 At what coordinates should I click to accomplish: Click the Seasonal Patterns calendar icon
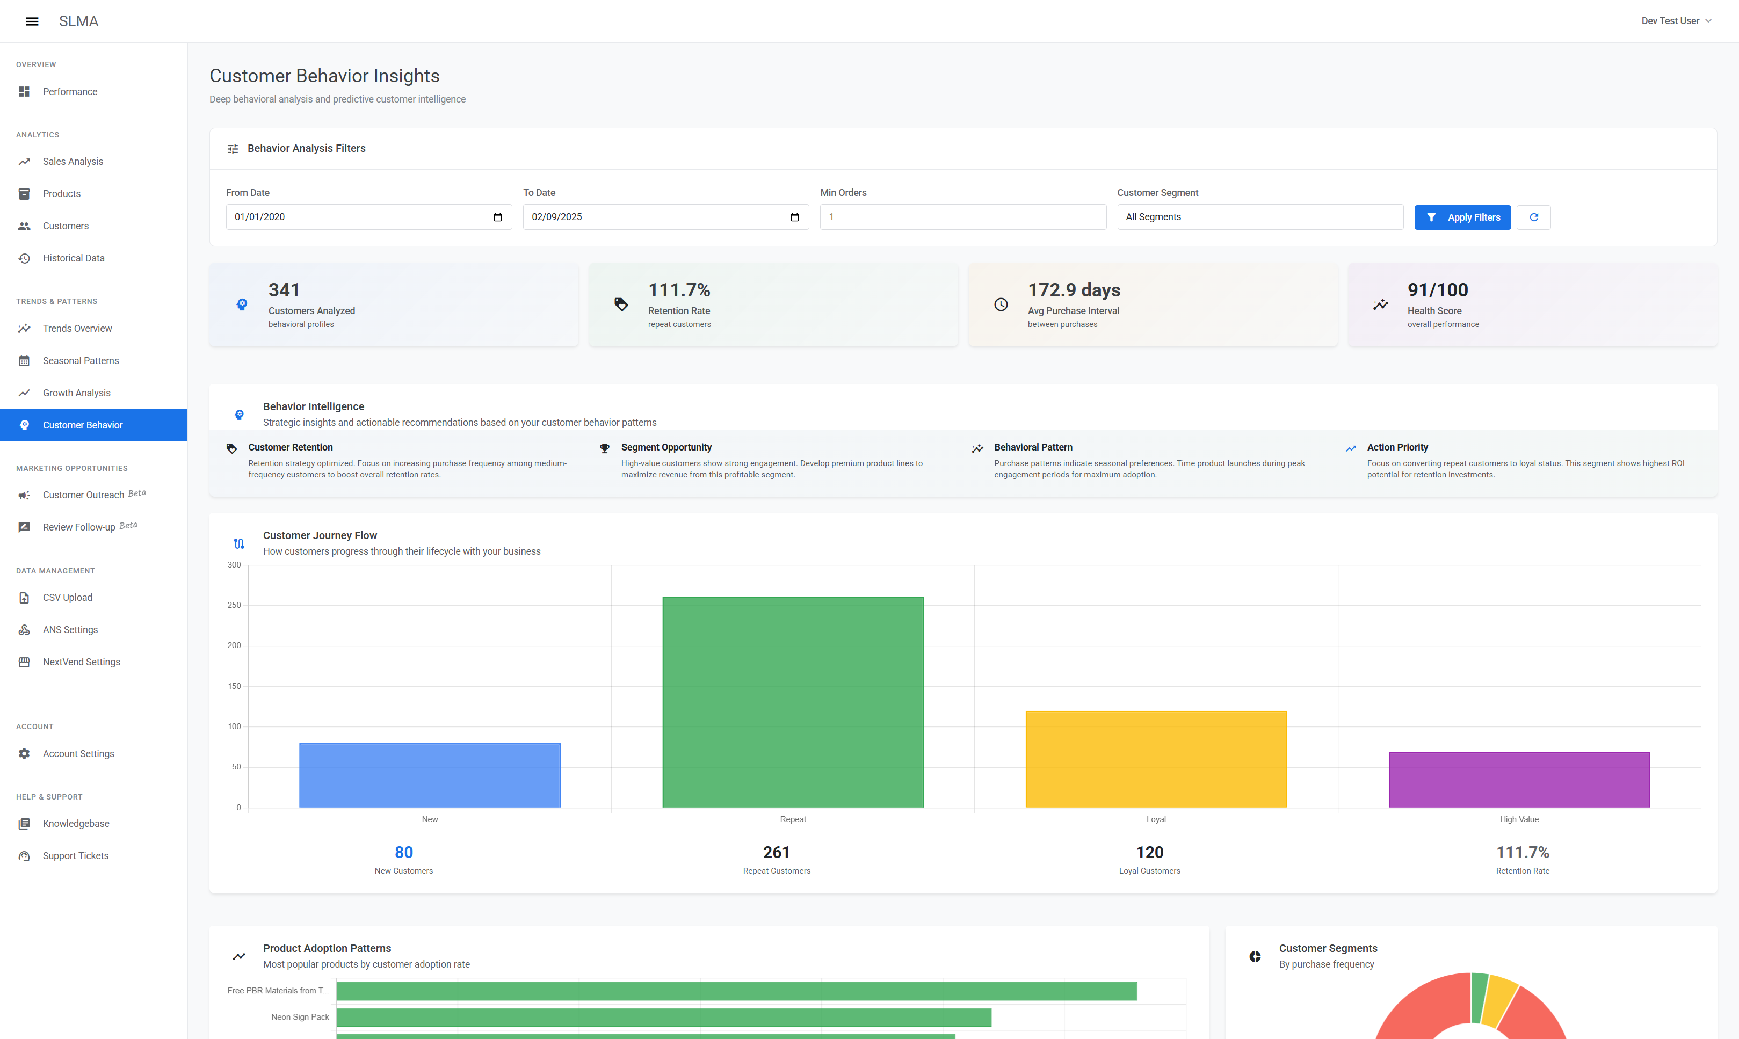click(24, 361)
